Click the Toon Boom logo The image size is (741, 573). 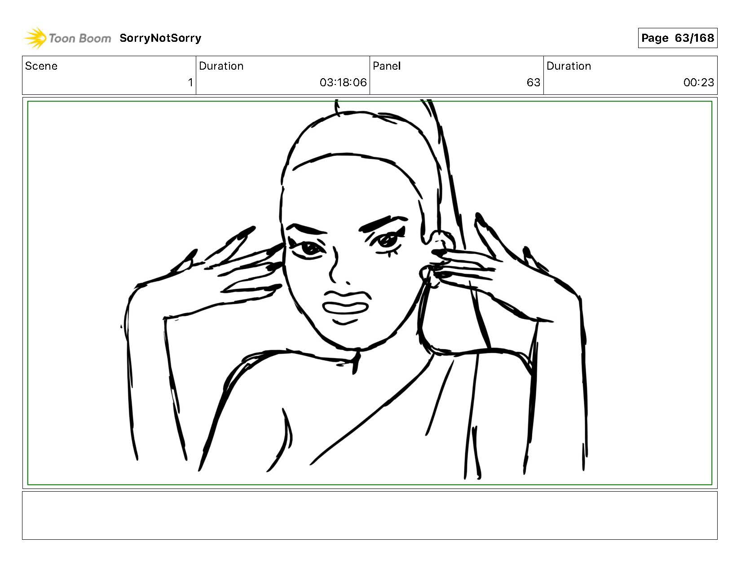pyautogui.click(x=67, y=38)
